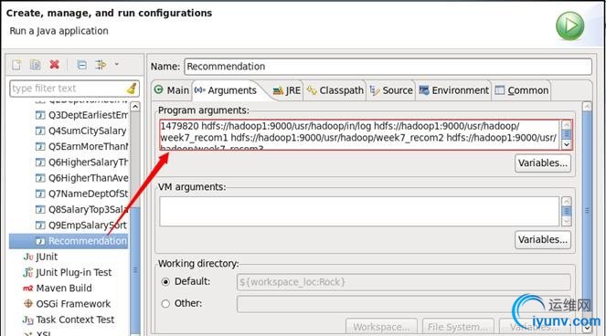606x336 pixels.
Task: Click down arrow of program arguments scrollbar
Action: click(x=567, y=144)
